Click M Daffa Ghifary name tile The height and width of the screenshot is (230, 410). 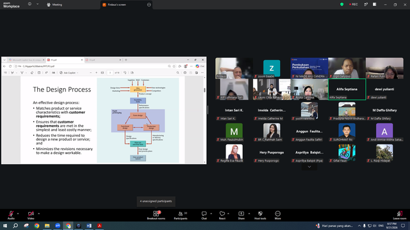384,111
